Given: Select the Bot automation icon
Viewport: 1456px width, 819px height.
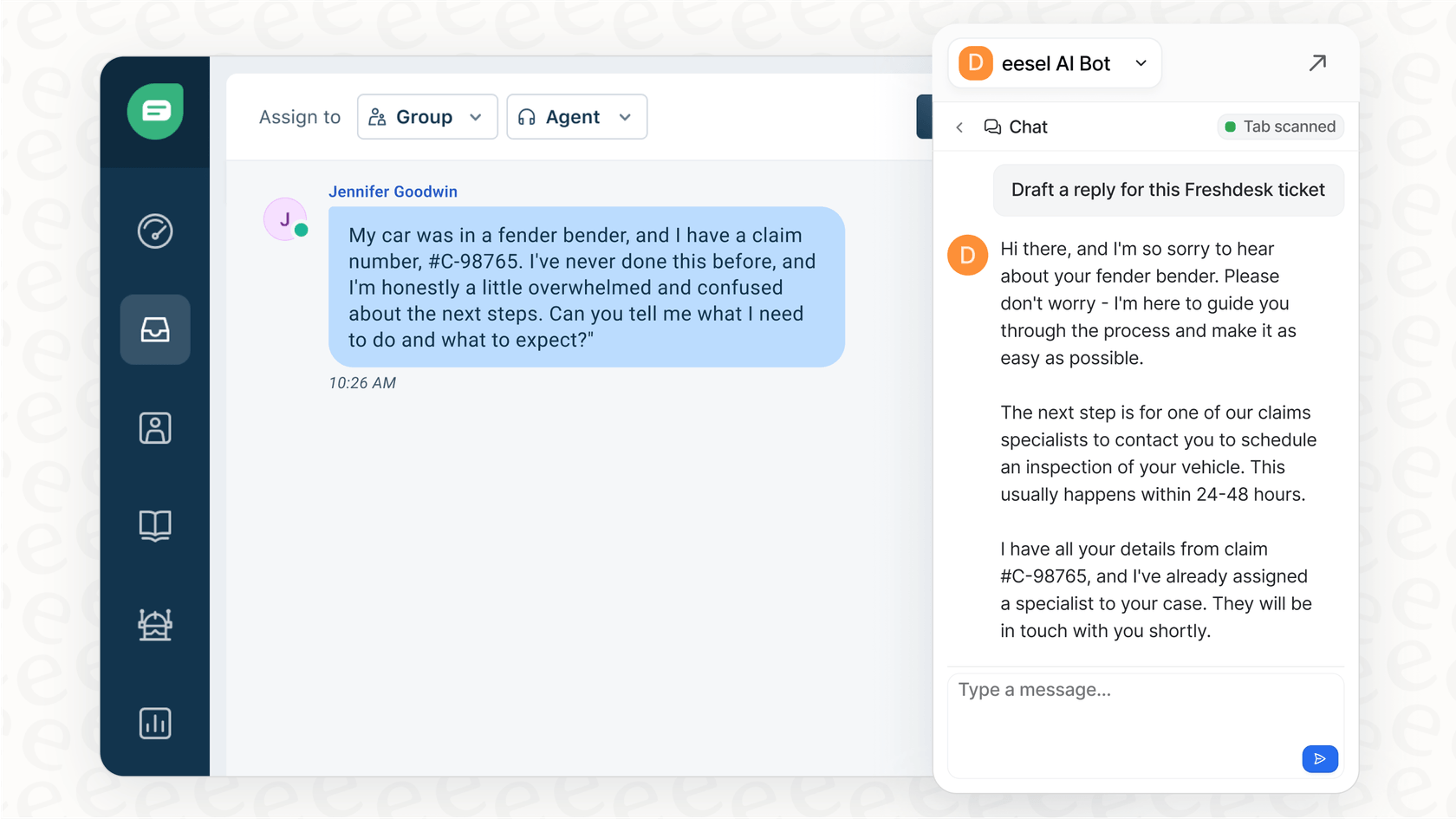Looking at the screenshot, I should pyautogui.click(x=155, y=625).
